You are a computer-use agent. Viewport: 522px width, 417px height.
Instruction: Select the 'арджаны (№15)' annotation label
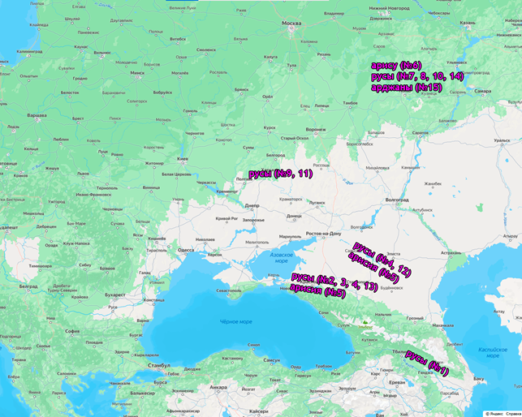[404, 87]
